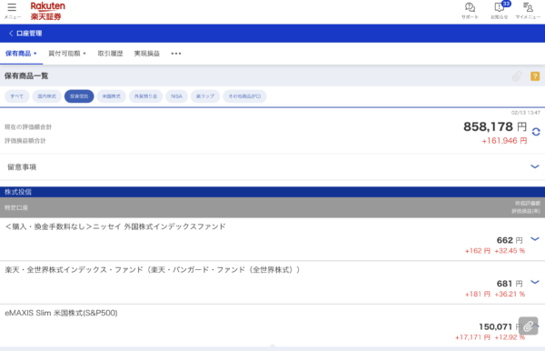Open the お知らせ notifications icon
Screen dimensions: 545x351
(x=500, y=10)
